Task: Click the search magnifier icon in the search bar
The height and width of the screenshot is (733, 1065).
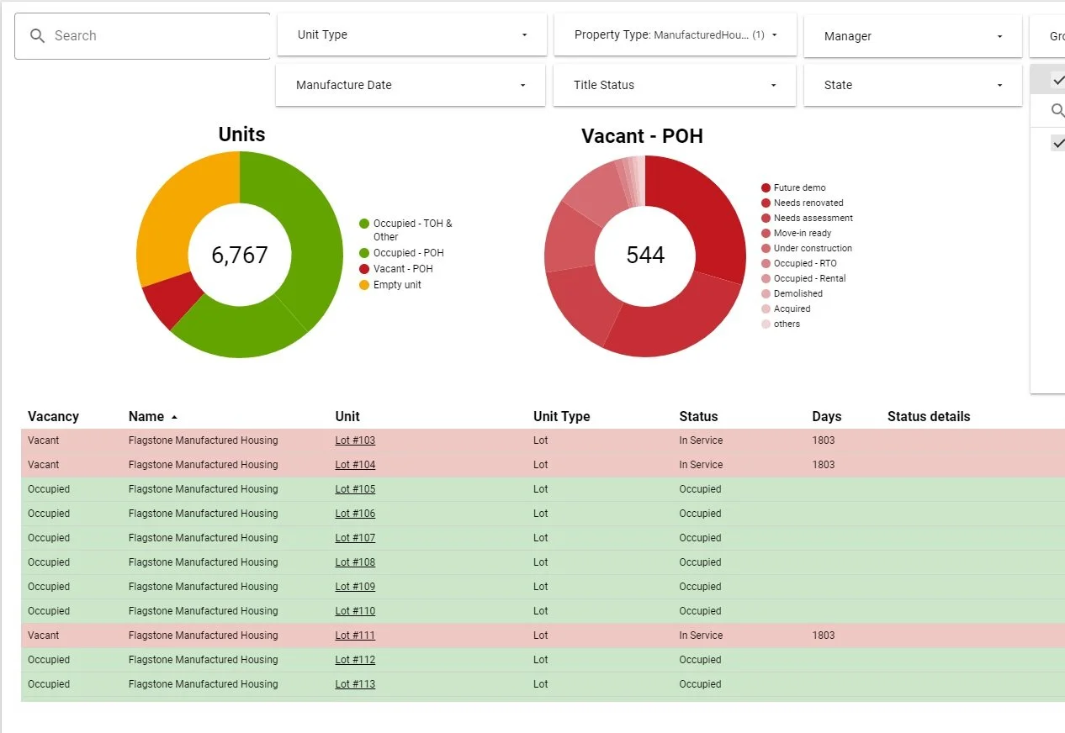Action: [37, 35]
